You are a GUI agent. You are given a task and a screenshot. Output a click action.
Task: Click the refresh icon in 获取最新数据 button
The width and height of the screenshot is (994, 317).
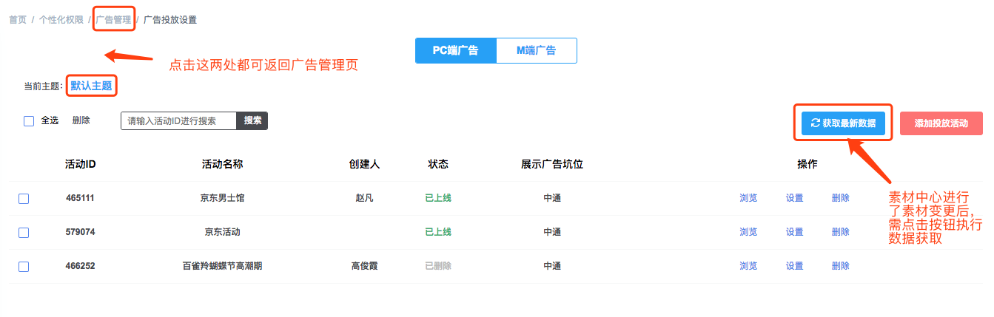[x=815, y=123]
